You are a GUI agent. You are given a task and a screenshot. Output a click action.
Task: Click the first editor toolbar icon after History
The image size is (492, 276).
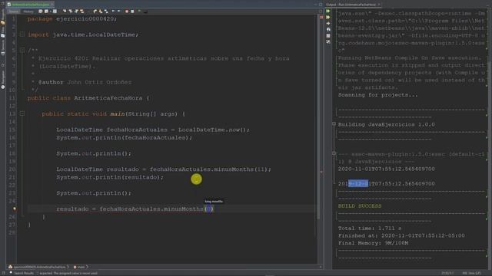coord(41,11)
